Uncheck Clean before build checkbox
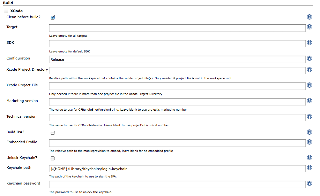The width and height of the screenshot is (320, 196). click(53, 17)
